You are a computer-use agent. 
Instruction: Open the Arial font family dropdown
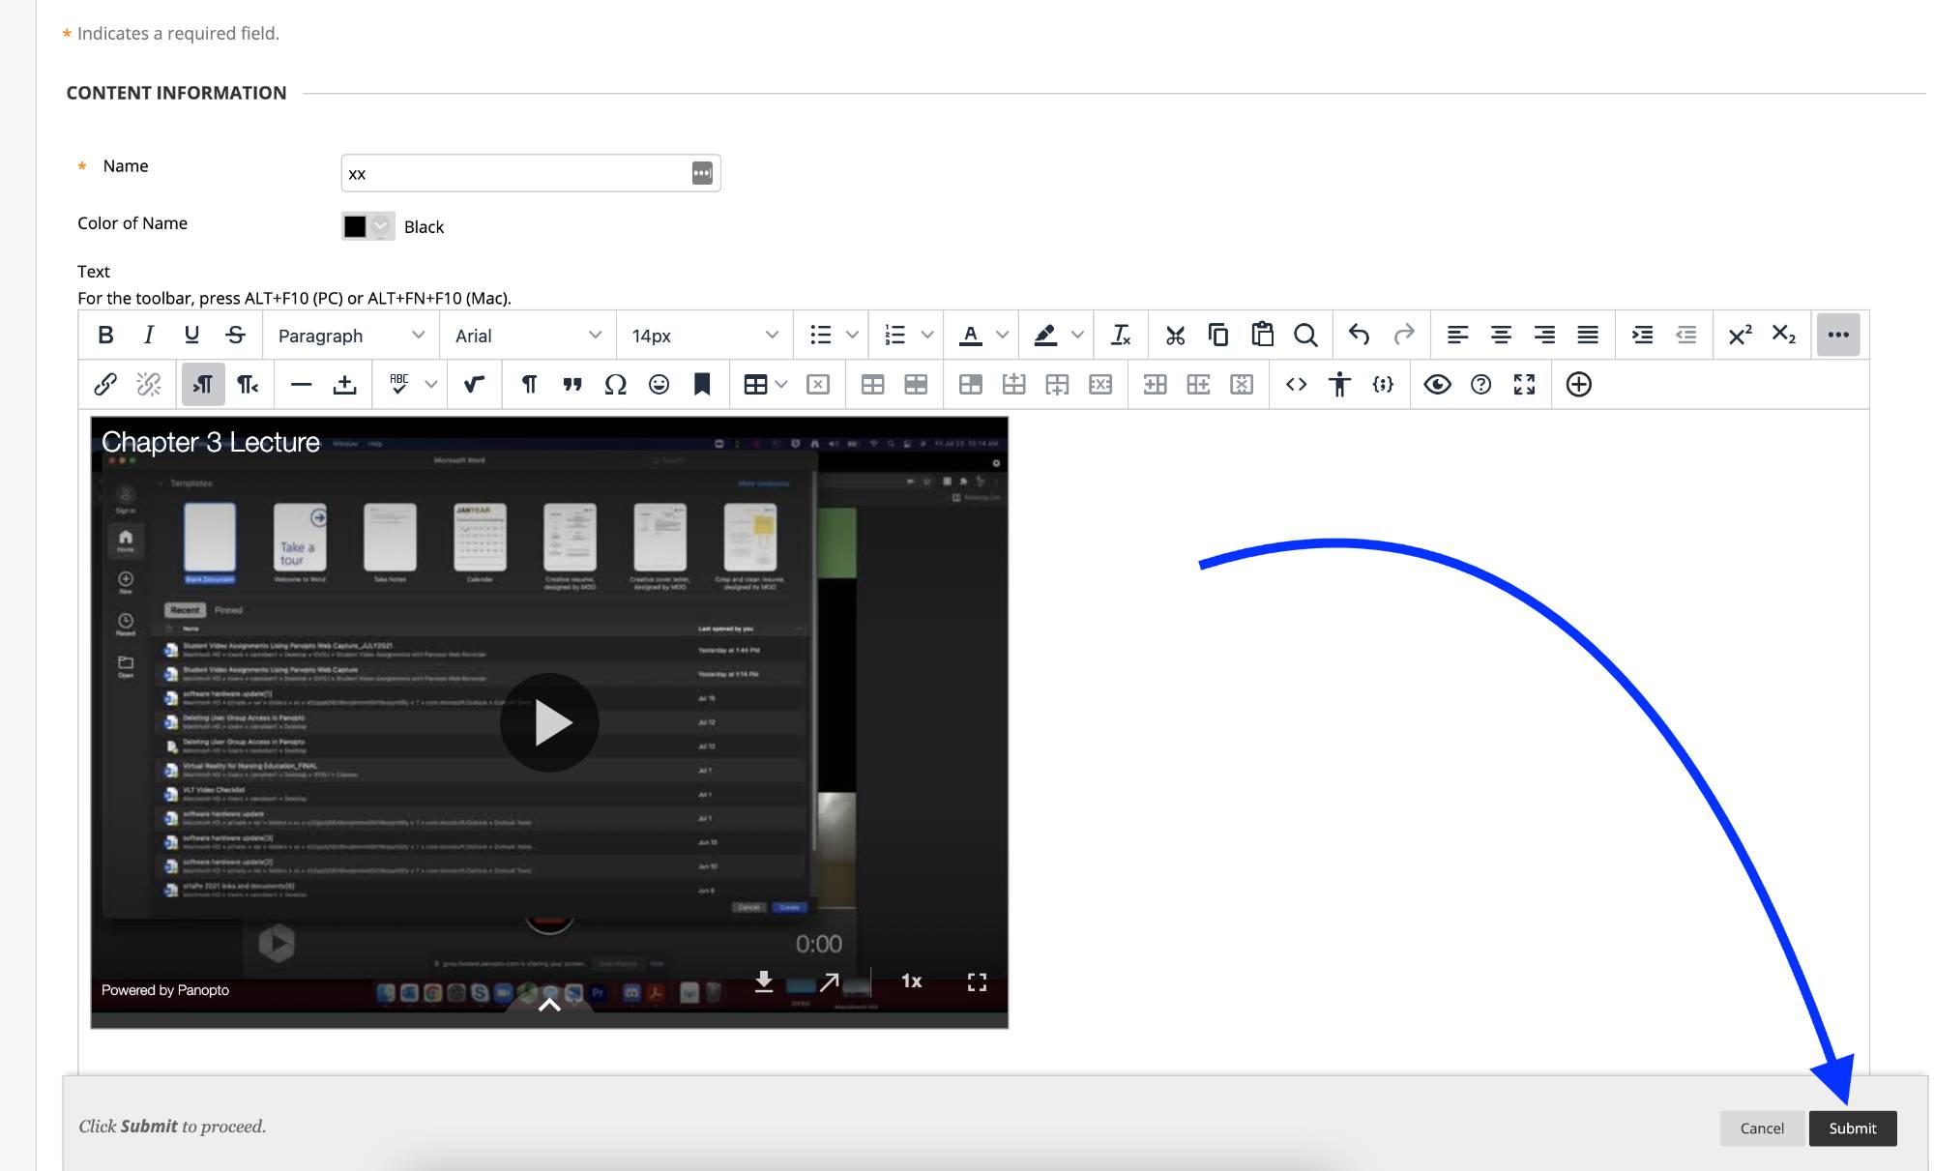click(x=528, y=336)
